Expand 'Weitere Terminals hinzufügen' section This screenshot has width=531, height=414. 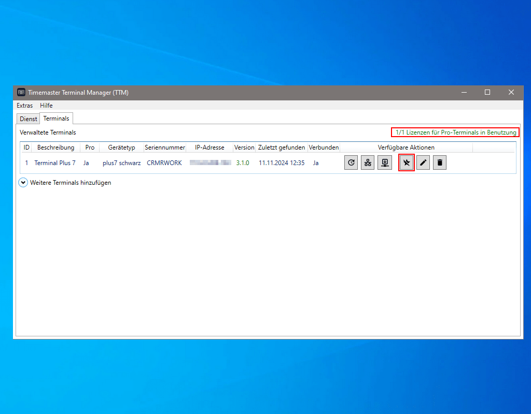coord(23,183)
